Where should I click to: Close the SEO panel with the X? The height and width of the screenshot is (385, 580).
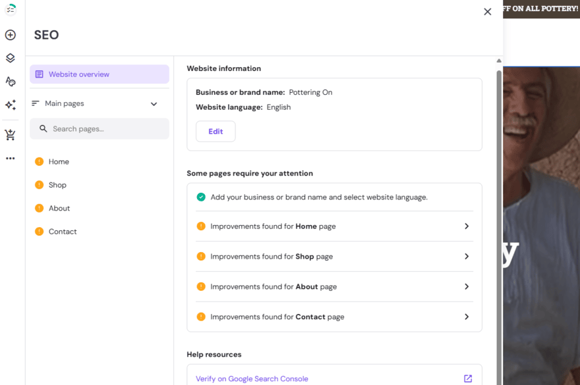487,11
